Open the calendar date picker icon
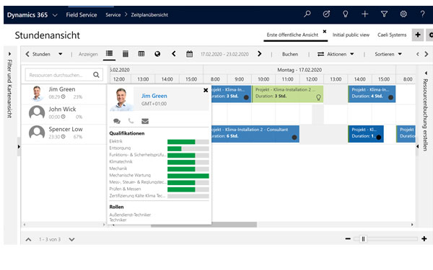433x270 pixels. point(189,54)
